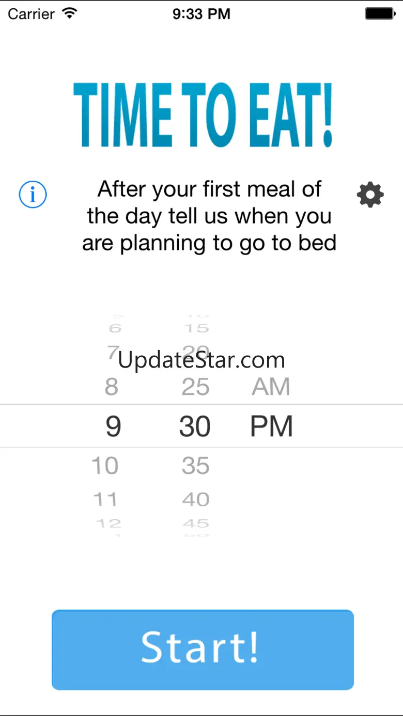Tap the blue info icon
This screenshot has height=716, width=403.
[33, 195]
